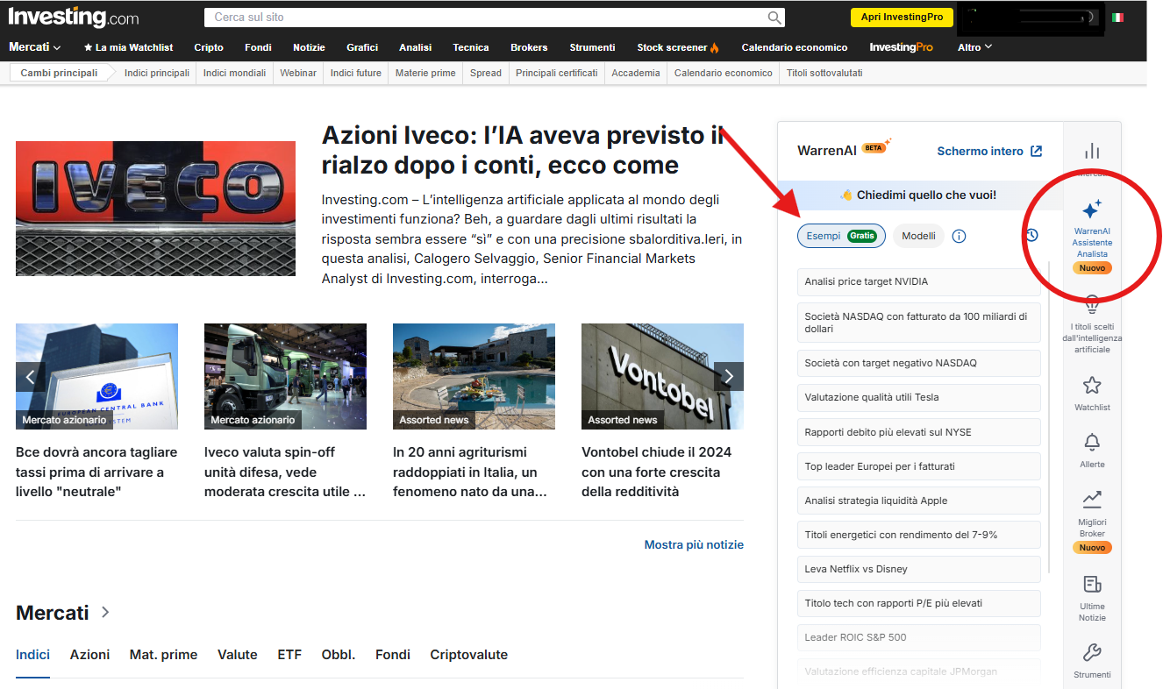Viewport: 1163px width, 689px height.
Task: Open the Grafici menu item
Action: (x=362, y=47)
